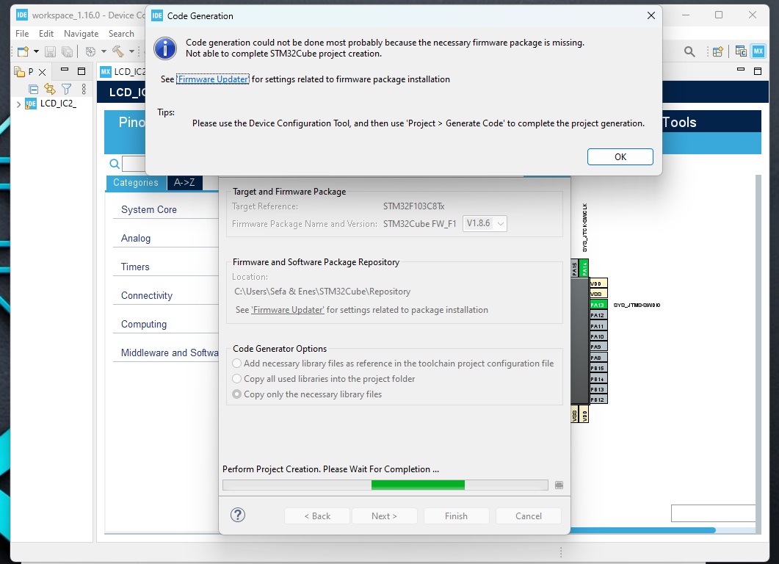
Task: Open the Firmware Updater link
Action: (x=213, y=79)
